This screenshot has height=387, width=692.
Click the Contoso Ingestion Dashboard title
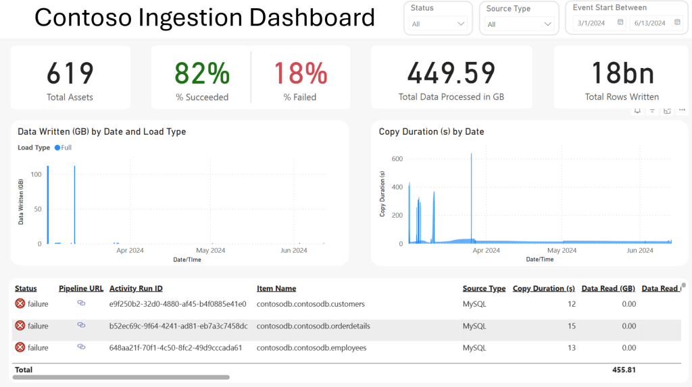205,18
